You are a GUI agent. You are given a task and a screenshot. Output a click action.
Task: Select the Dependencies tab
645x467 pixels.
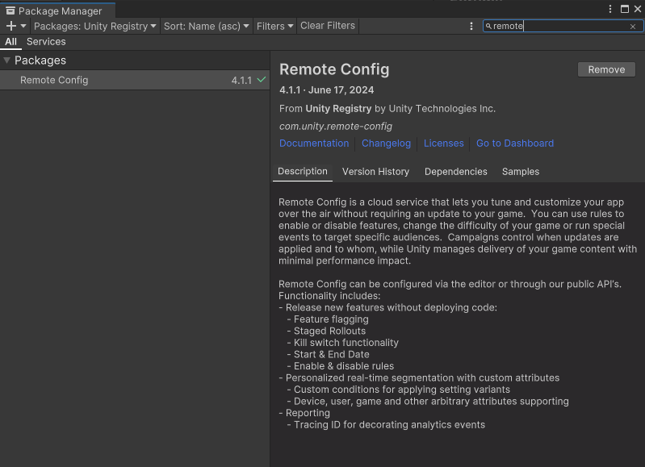point(456,172)
